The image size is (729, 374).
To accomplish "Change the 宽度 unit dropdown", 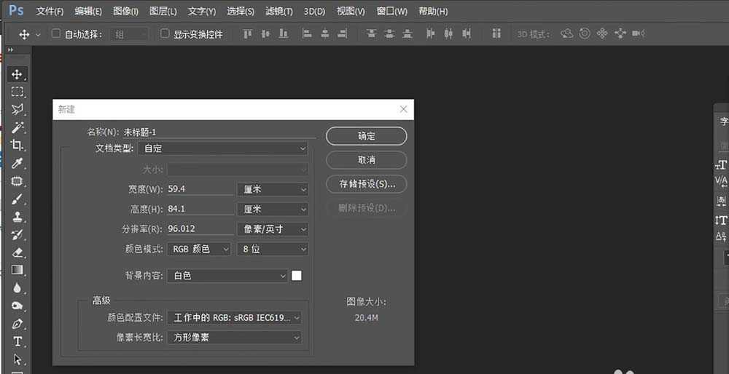I will [273, 189].
